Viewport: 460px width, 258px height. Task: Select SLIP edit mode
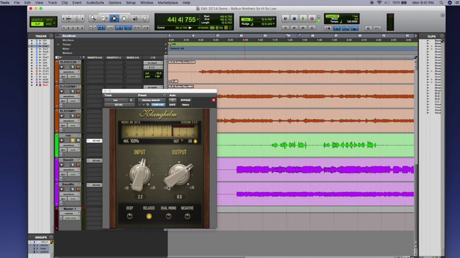(x=37, y=24)
